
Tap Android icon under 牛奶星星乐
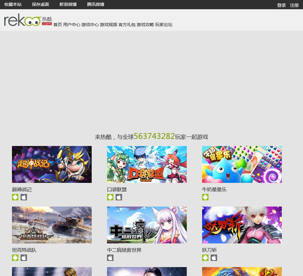coord(205,197)
